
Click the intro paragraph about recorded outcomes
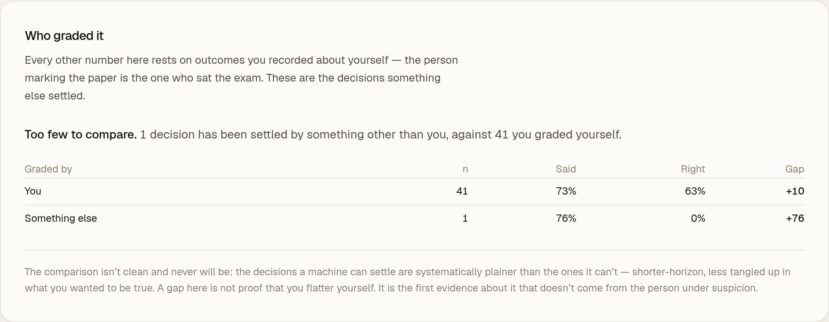[x=241, y=78]
